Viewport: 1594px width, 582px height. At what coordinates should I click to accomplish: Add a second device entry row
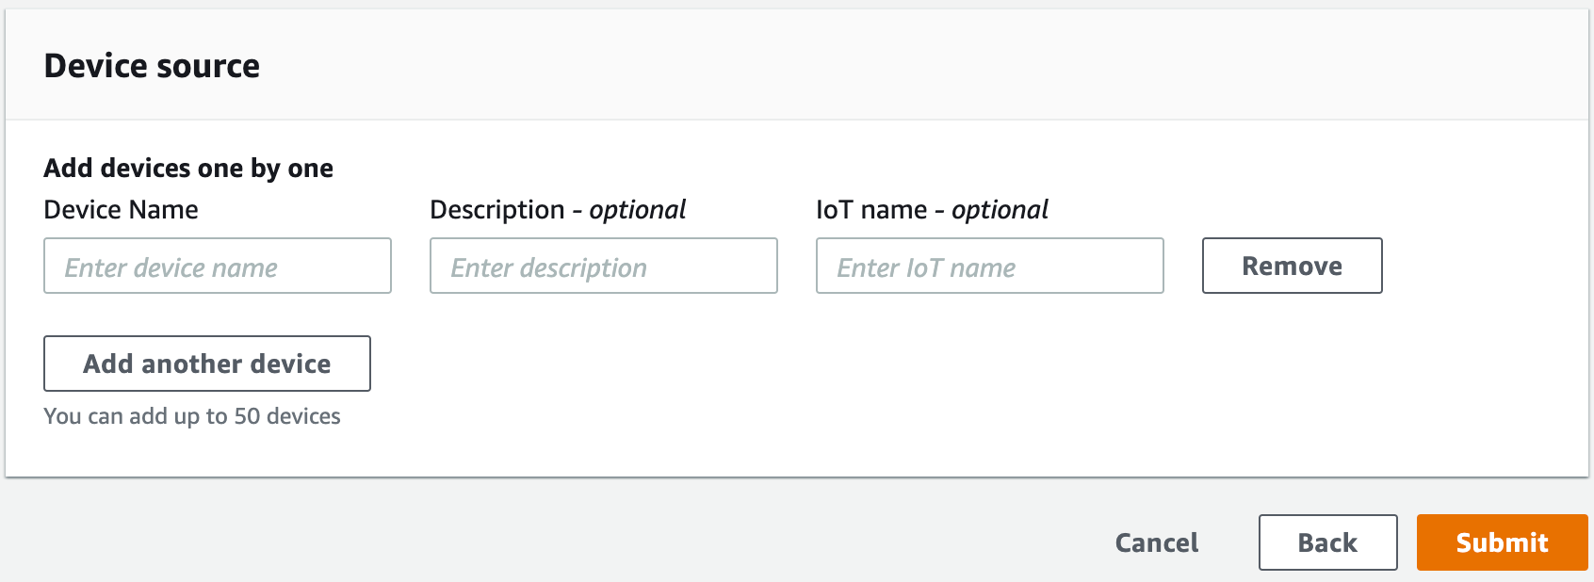pos(206,364)
